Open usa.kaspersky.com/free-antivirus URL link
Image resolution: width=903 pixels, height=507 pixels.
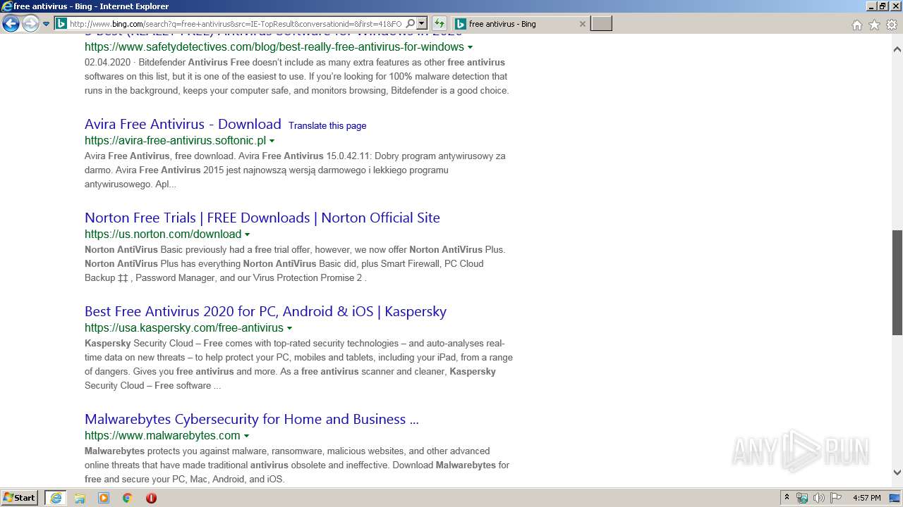pyautogui.click(x=184, y=328)
